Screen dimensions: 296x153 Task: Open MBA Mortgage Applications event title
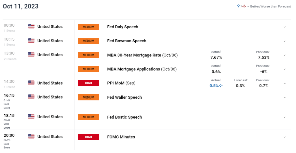(x=133, y=69)
